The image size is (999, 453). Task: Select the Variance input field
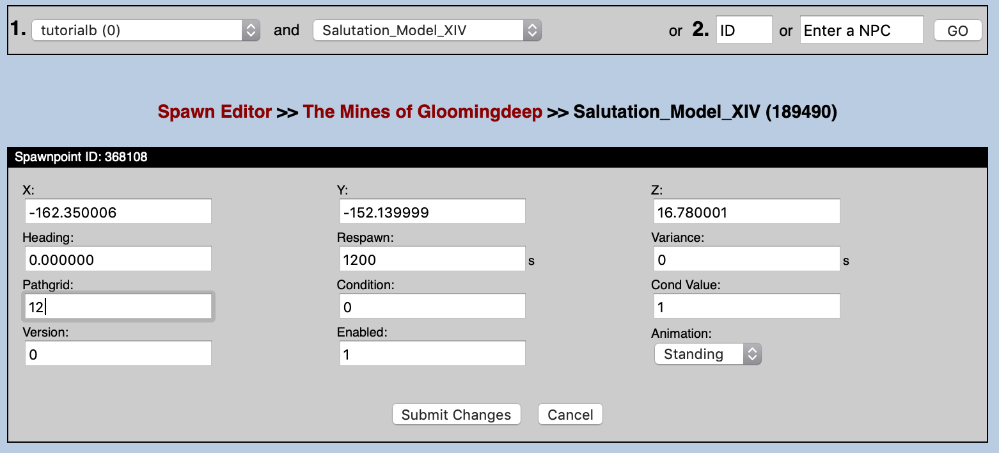(x=746, y=259)
